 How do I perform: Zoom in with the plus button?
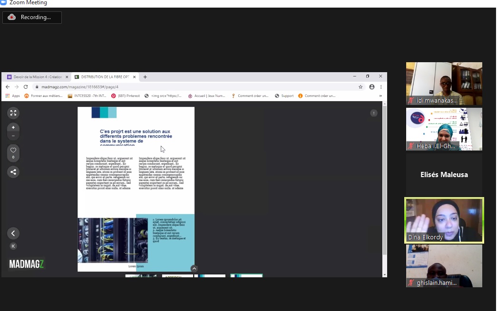(13, 127)
